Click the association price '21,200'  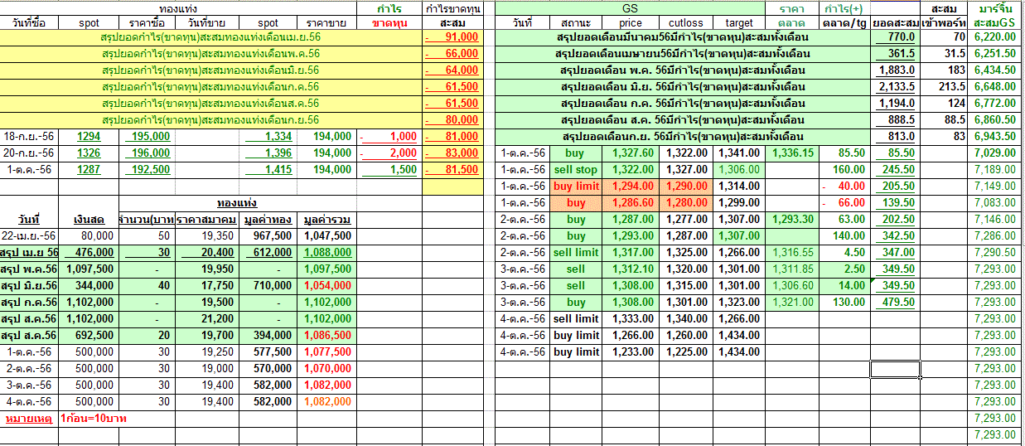coord(207,318)
